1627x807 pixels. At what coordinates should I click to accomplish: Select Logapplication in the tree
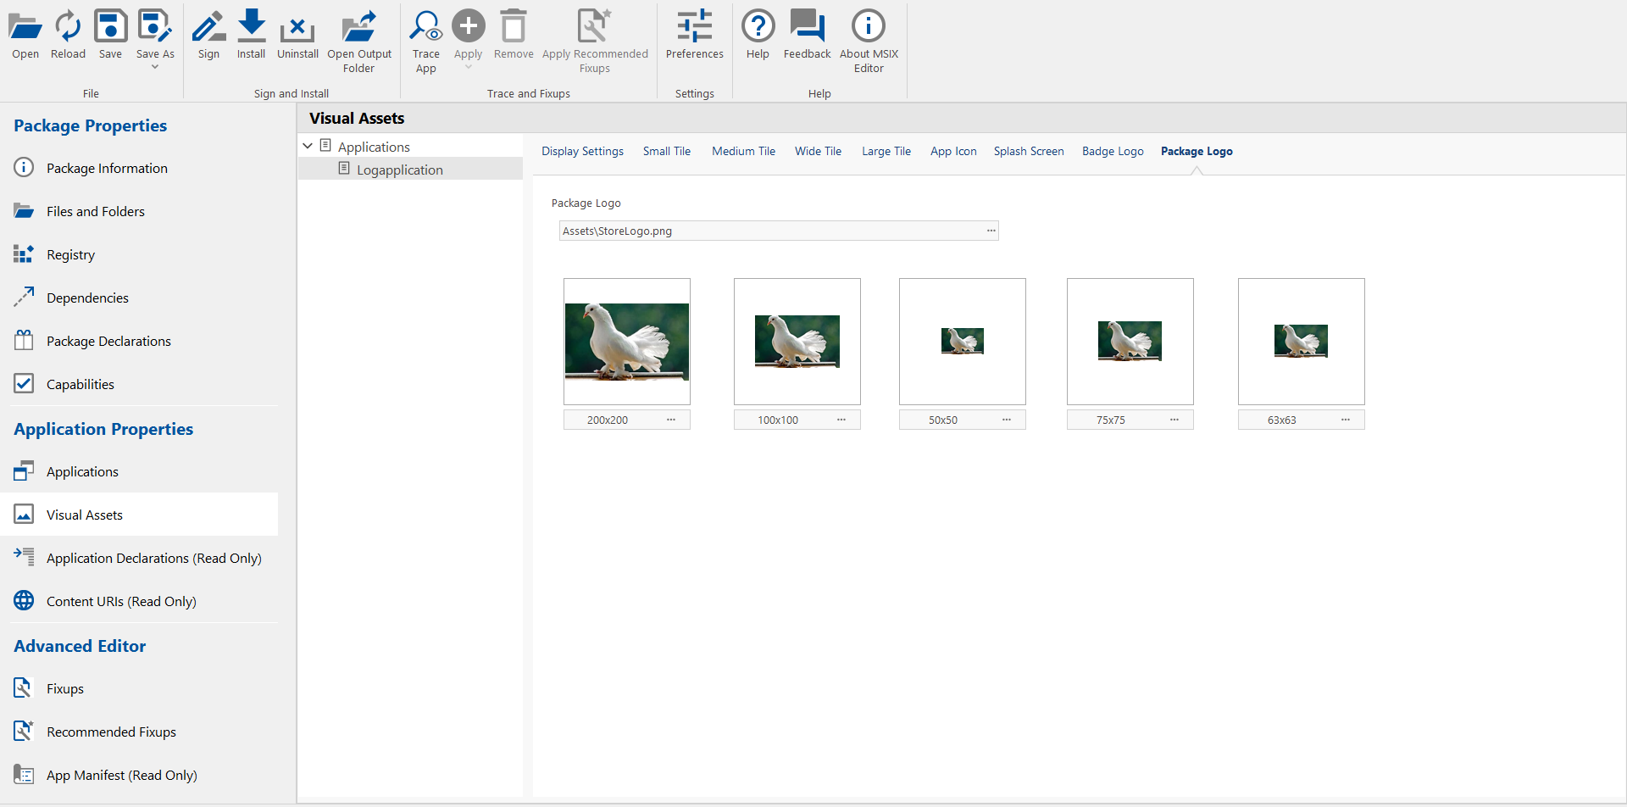coord(399,170)
